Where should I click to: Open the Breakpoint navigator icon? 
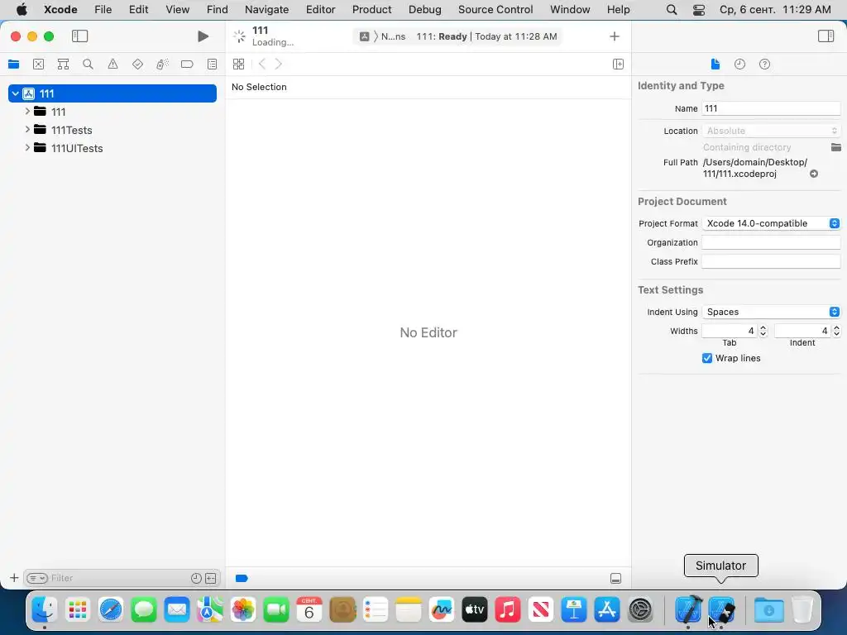coord(187,64)
